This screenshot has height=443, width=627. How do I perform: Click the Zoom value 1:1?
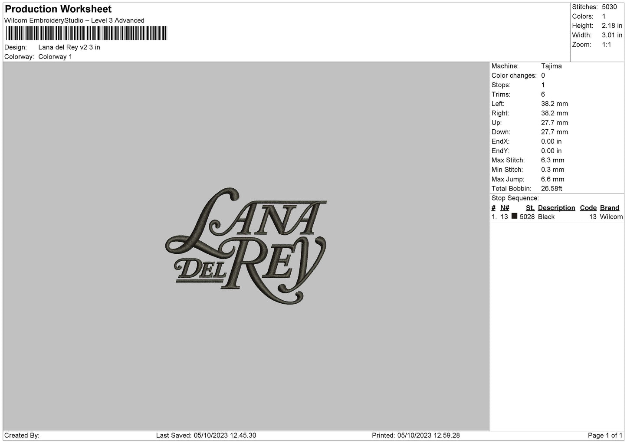tap(606, 45)
